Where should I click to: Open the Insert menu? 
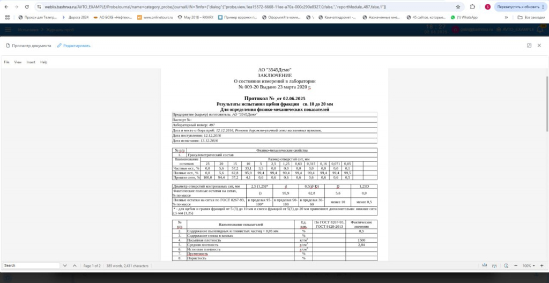pos(31,62)
